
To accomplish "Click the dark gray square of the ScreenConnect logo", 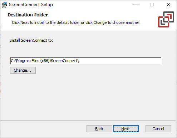I will click(x=169, y=17).
